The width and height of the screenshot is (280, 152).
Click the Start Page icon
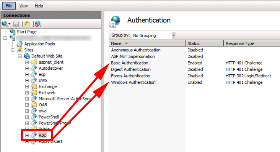[x=13, y=32]
